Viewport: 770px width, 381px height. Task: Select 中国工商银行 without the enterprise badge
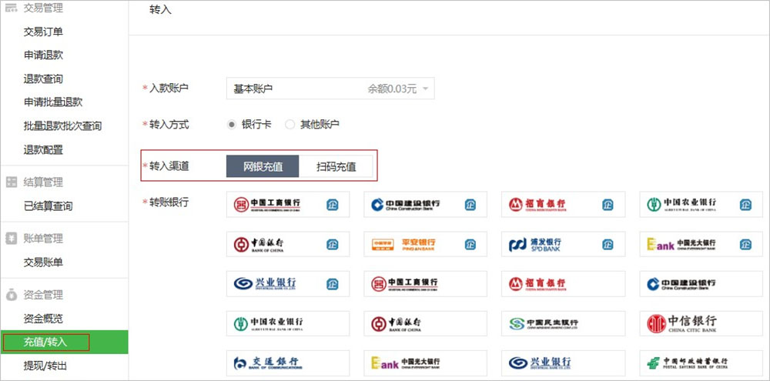click(x=425, y=283)
